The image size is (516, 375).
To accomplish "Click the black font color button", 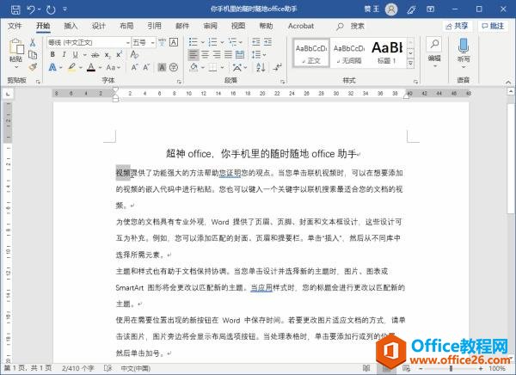I will point(91,67).
